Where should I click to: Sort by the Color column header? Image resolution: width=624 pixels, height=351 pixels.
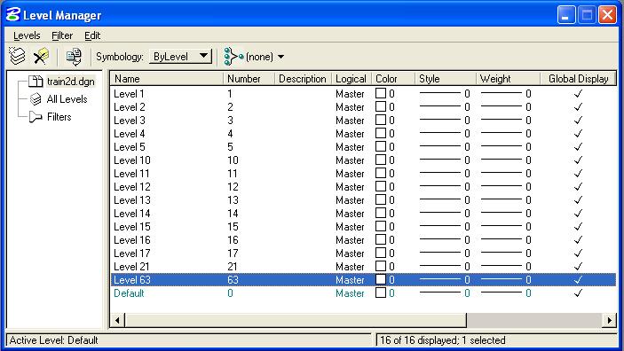coord(393,79)
